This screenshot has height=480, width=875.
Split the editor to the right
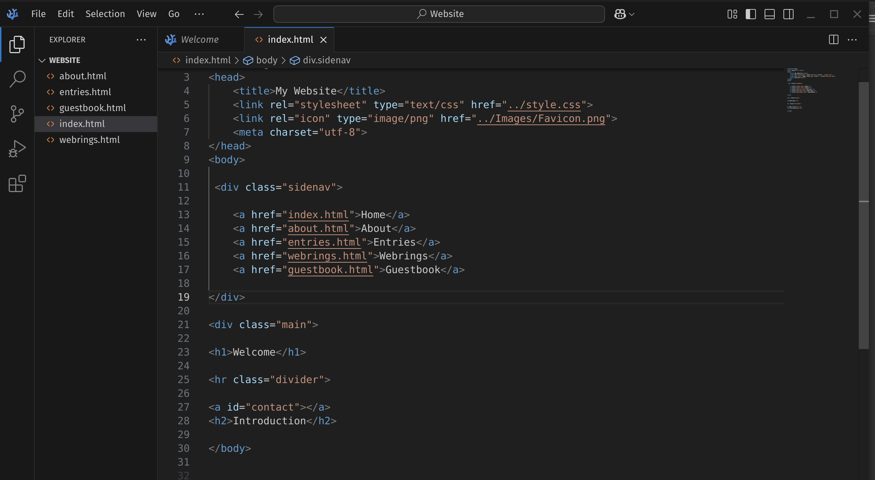(833, 39)
